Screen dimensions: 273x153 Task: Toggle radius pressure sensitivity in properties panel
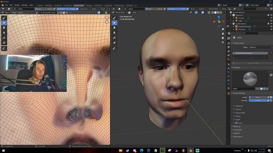268,97
